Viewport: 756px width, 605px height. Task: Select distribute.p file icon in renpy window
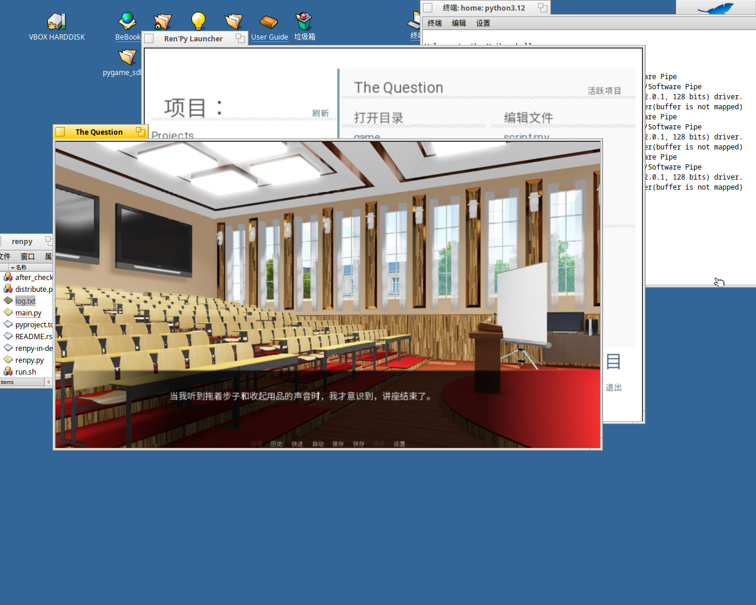point(8,289)
